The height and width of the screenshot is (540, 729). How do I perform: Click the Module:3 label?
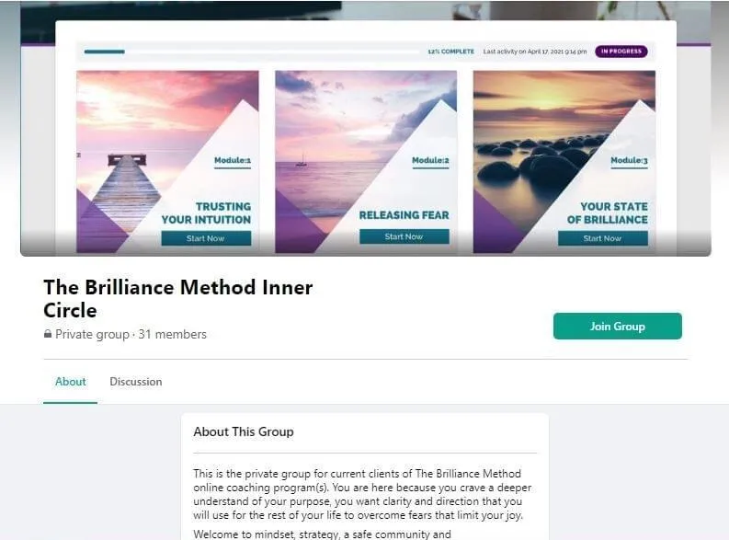tap(629, 160)
